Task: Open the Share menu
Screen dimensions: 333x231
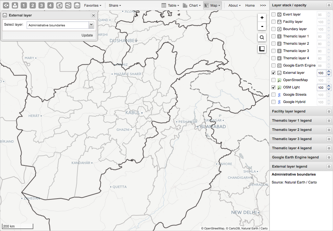Action: pyautogui.click(x=114, y=5)
